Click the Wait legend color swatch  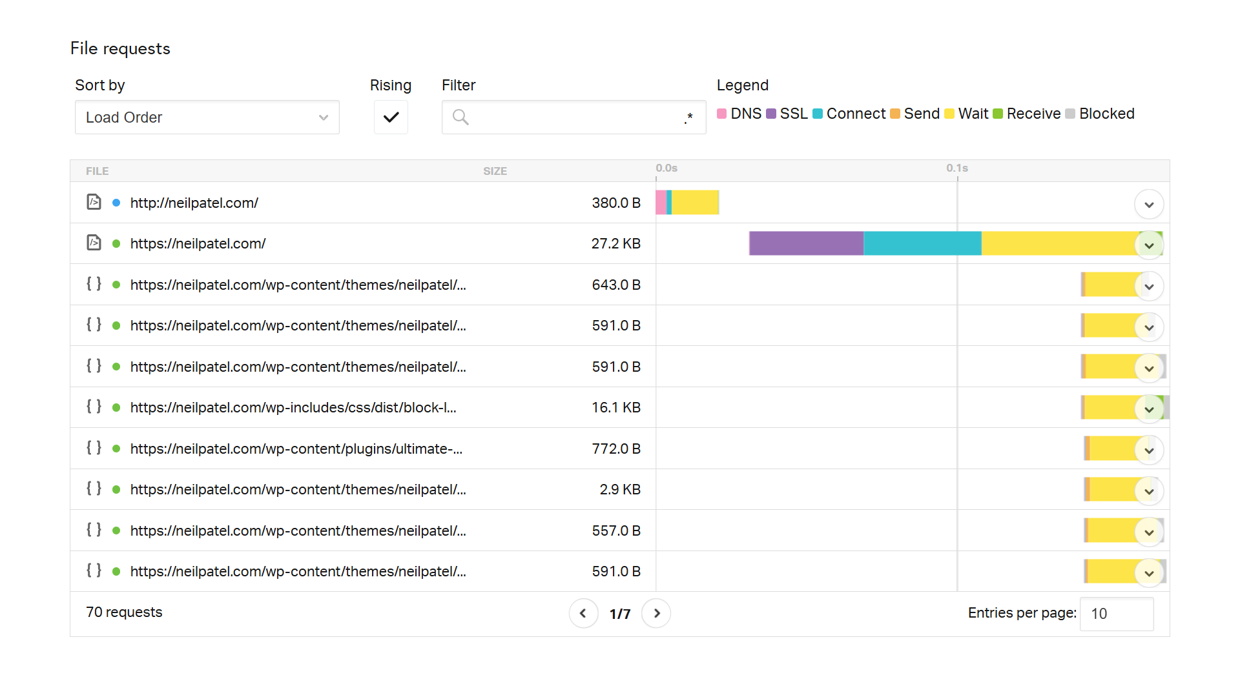(x=949, y=114)
